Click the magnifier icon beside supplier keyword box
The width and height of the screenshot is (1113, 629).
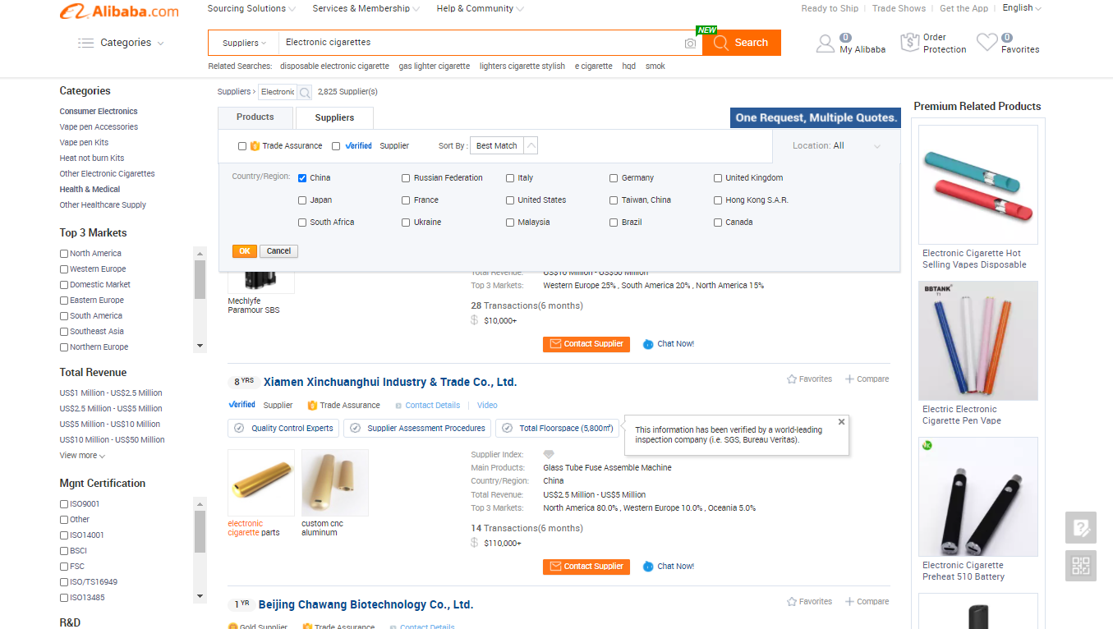pyautogui.click(x=304, y=92)
